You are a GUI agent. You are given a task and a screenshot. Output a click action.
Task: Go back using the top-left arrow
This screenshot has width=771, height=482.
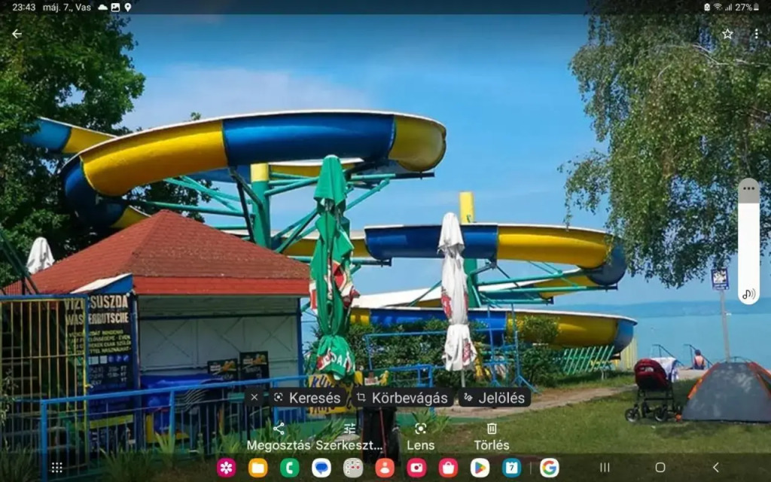pyautogui.click(x=17, y=34)
